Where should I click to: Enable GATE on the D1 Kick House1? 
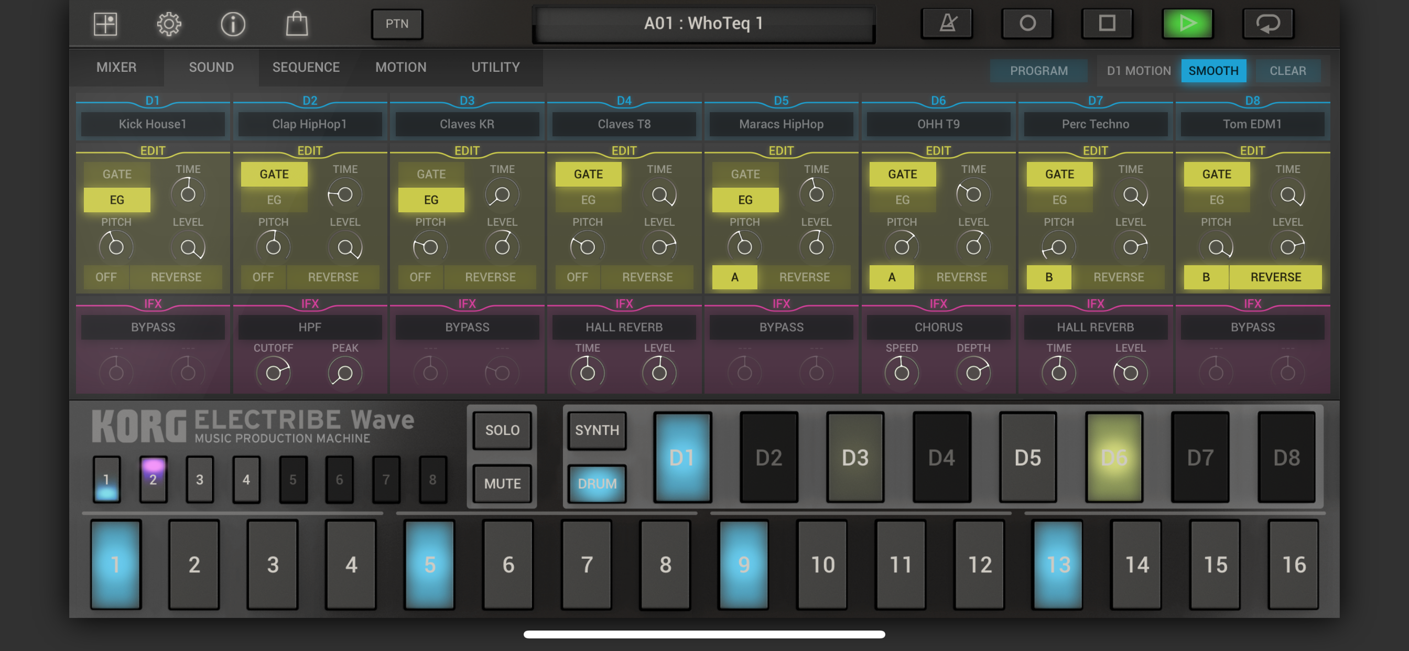117,174
